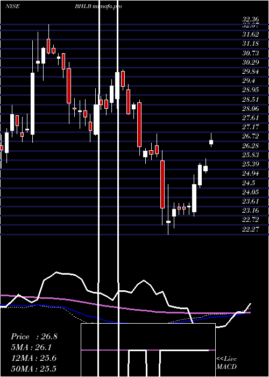Click the NYSE exchange label
The image size is (269, 377).
[12, 6]
